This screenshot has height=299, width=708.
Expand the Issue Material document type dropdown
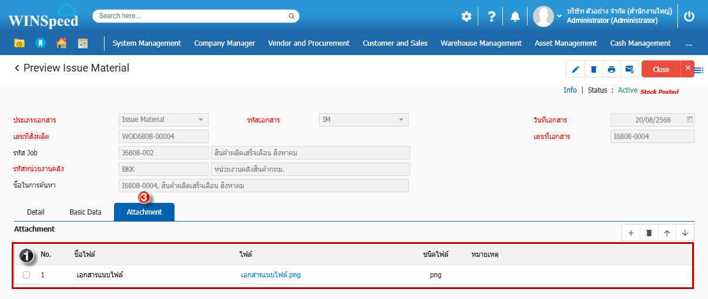tap(201, 120)
